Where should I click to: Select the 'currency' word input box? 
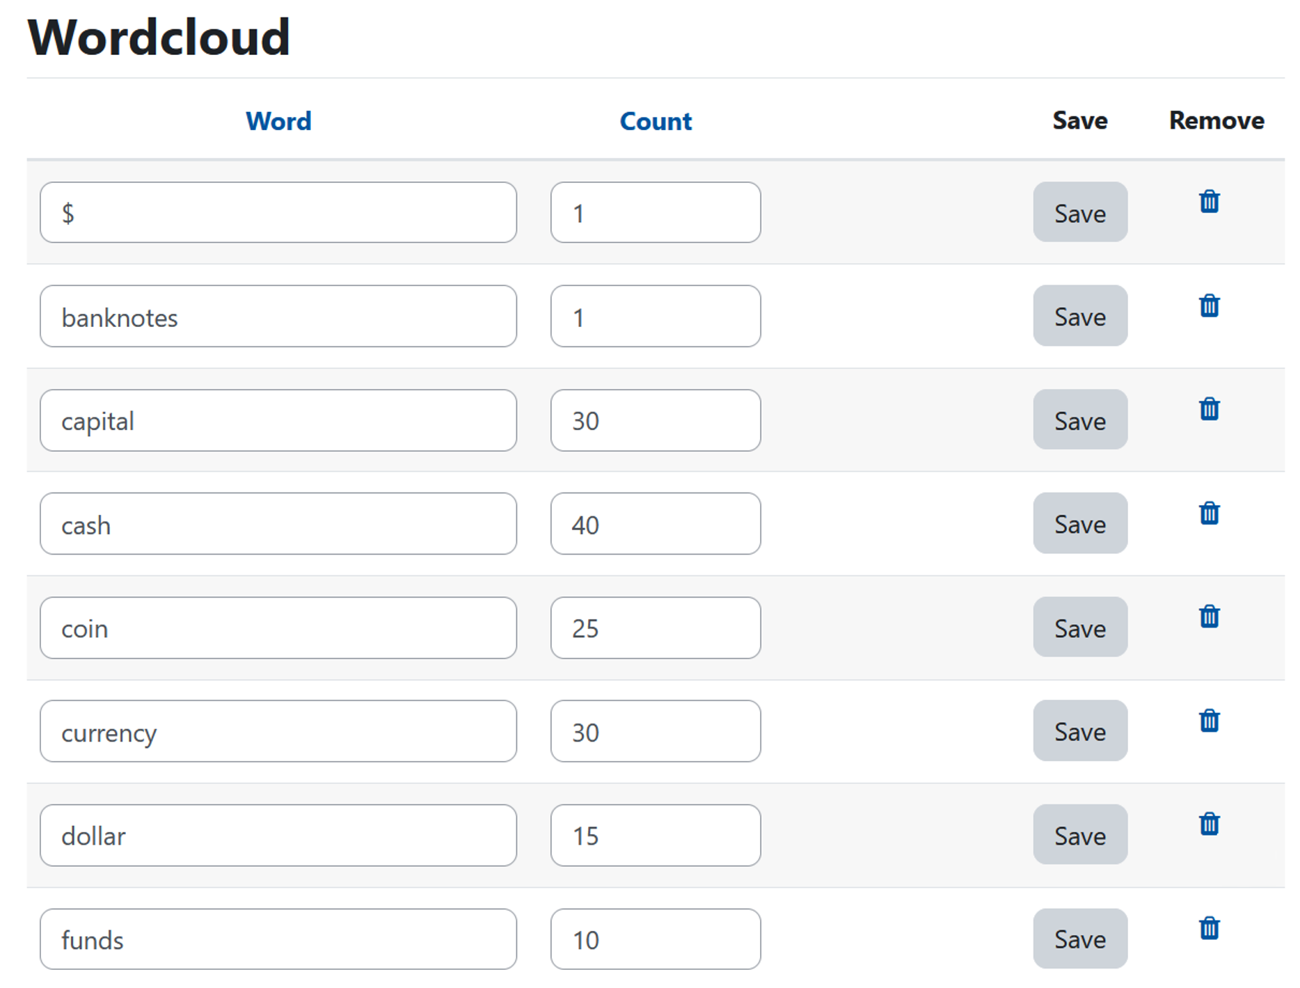point(278,732)
